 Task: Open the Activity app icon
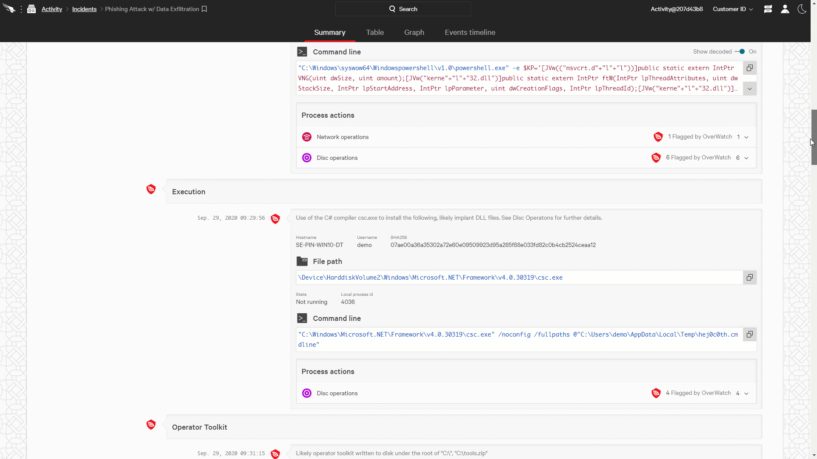pos(31,9)
